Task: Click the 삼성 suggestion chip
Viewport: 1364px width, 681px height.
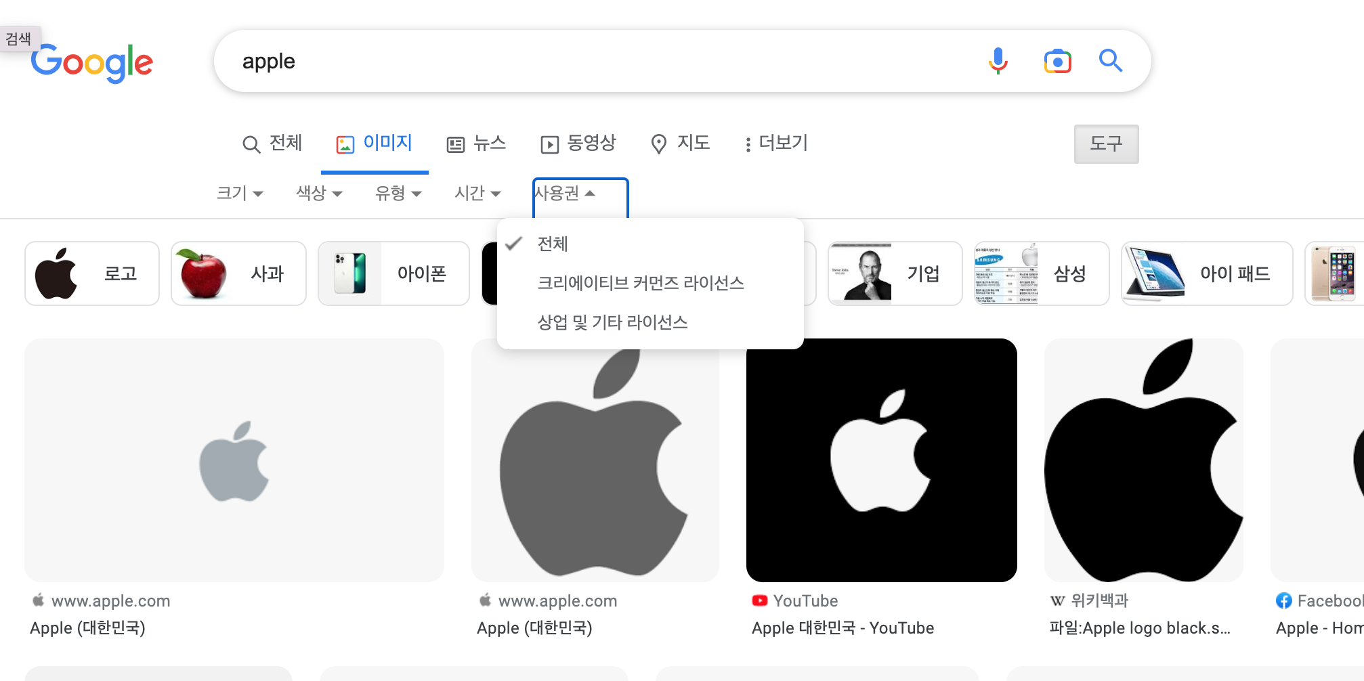Action: (x=1042, y=273)
